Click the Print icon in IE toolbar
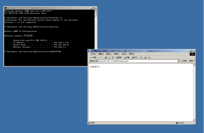Screen dimensions: 204x133 (x=145, y=58)
